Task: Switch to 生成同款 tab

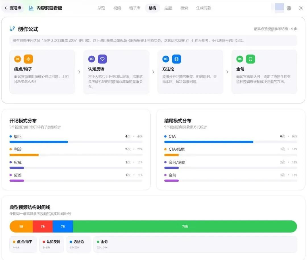Action: click(204, 8)
